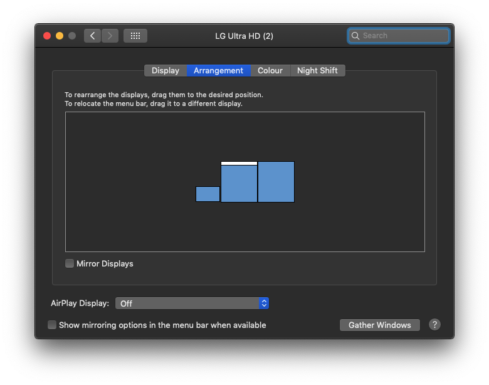Open help with the question mark button
Screen dimensions: 489x385
434,325
